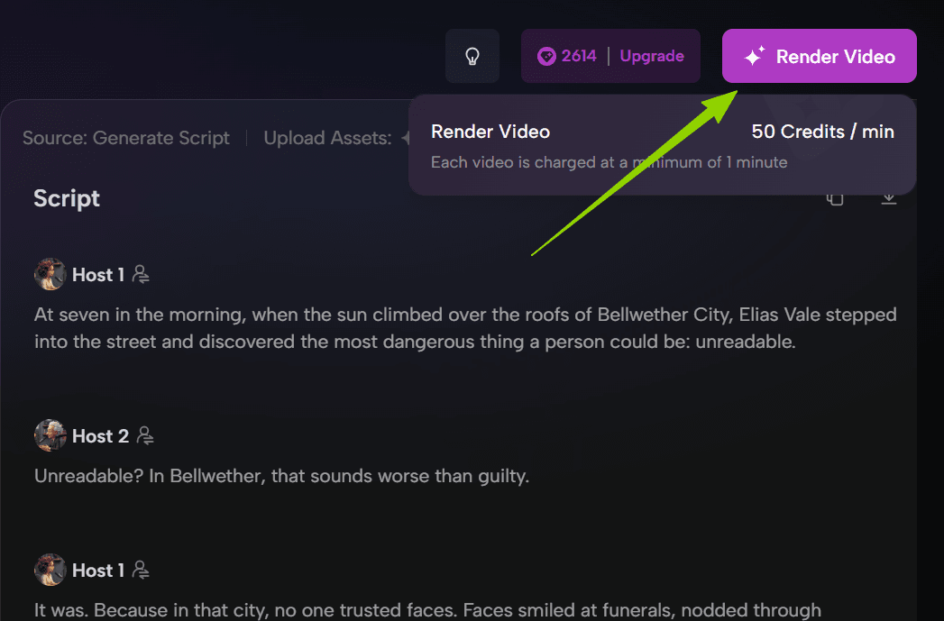Image resolution: width=944 pixels, height=621 pixels.
Task: Click the Render Video button
Action: pyautogui.click(x=820, y=56)
